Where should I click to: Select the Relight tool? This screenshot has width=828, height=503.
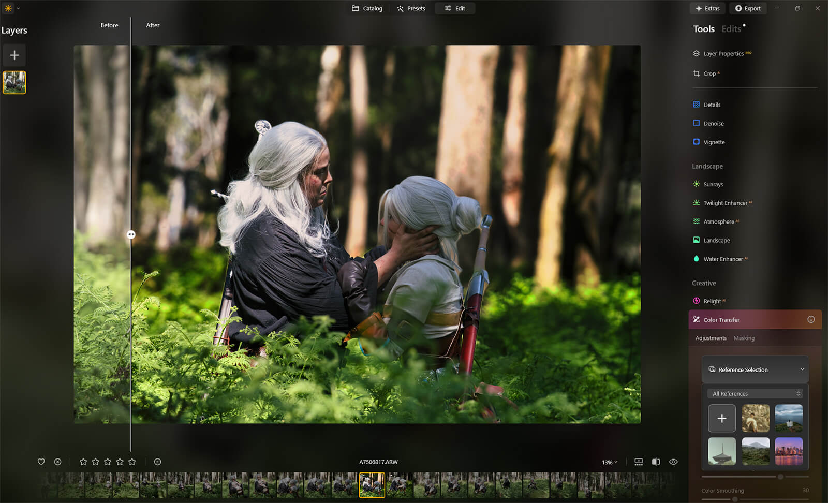(712, 301)
